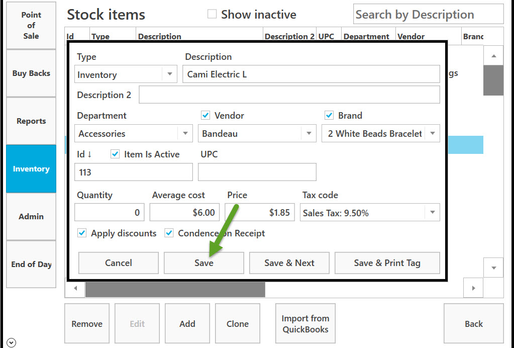Click the Add button

(187, 324)
